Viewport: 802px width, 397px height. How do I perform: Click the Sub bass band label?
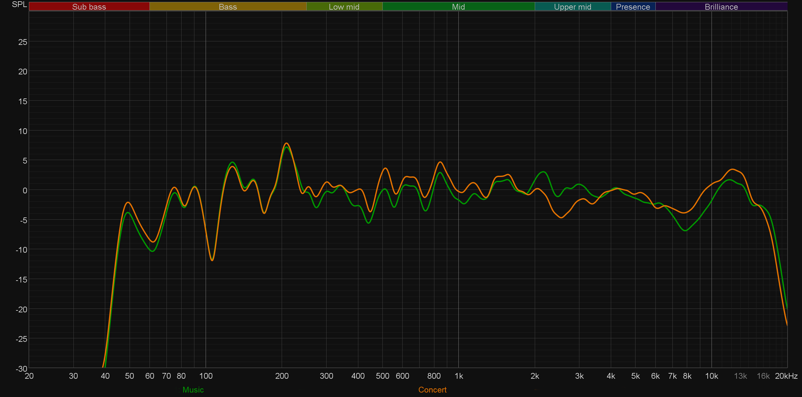89,7
